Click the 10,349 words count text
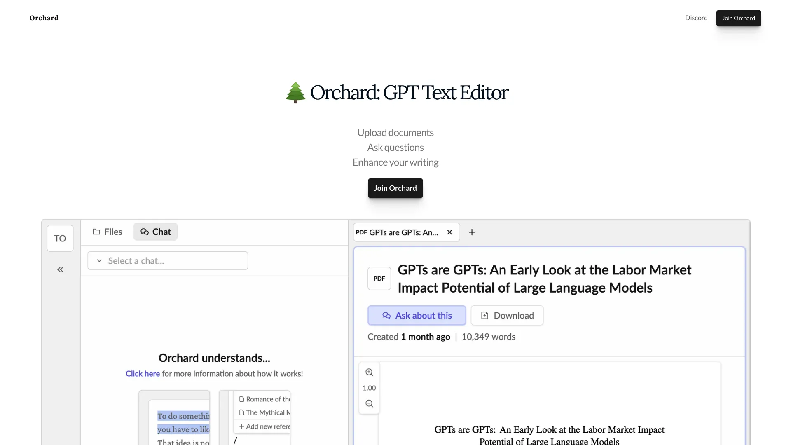The width and height of the screenshot is (791, 445). tap(488, 337)
